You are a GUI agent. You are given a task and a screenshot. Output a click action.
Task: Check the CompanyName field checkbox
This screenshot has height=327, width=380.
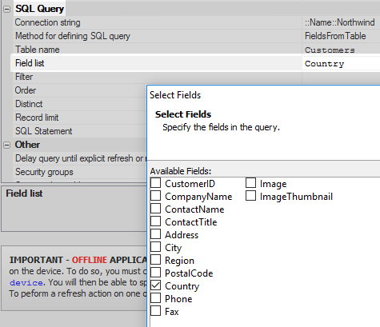[x=156, y=196]
